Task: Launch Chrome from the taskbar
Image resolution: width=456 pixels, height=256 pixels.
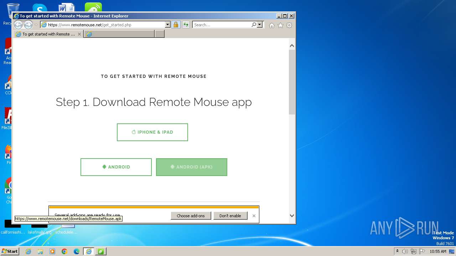Action: (x=64, y=251)
